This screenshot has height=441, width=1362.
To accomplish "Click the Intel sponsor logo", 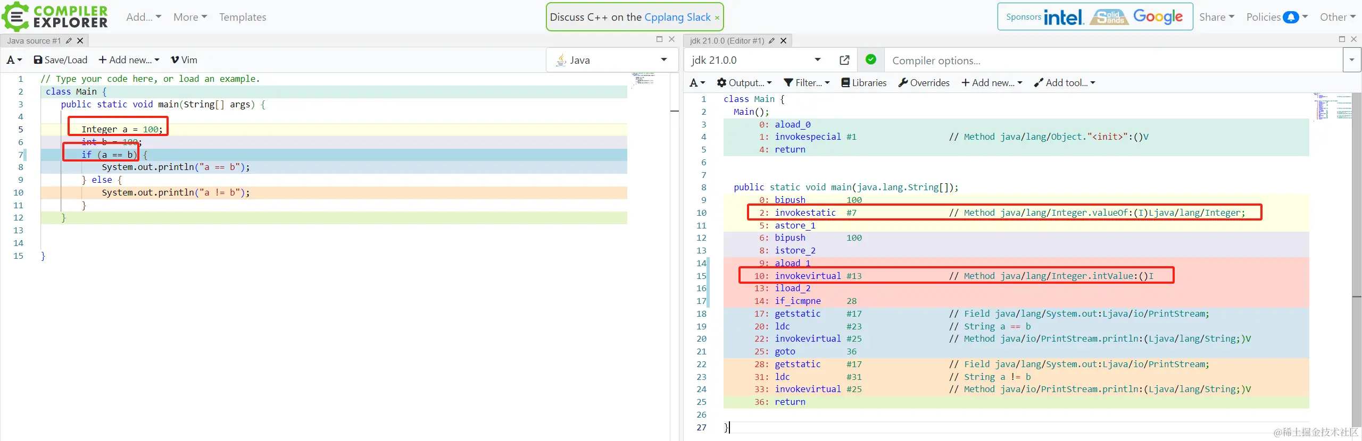I will (1064, 17).
